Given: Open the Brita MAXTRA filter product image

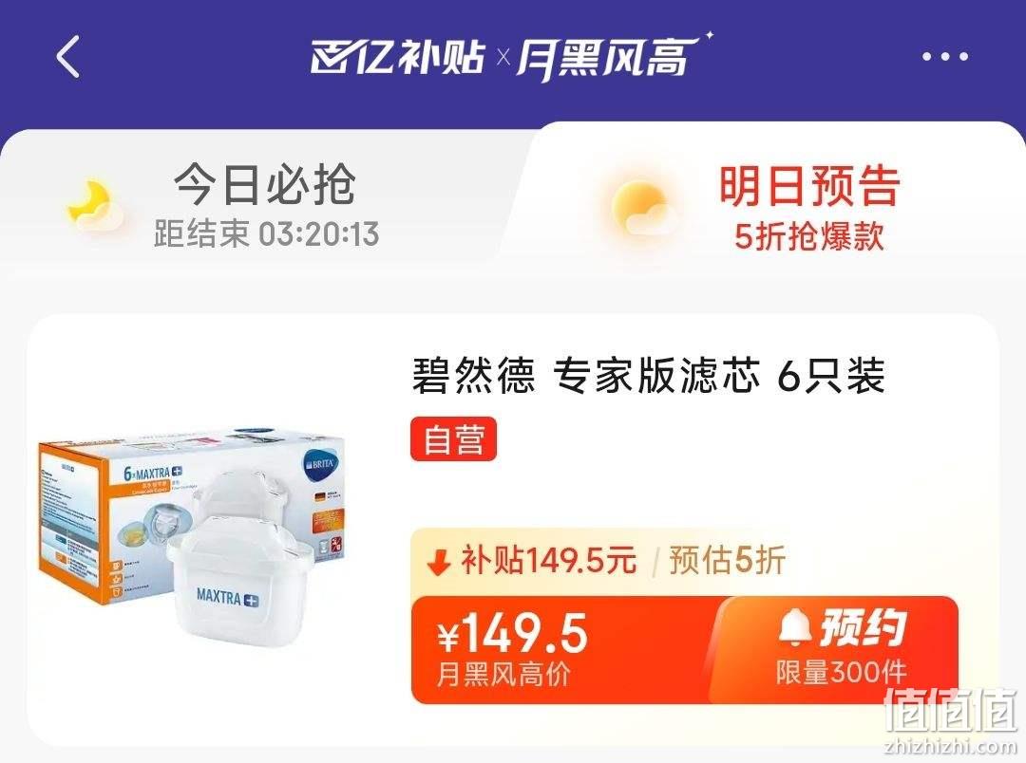Looking at the screenshot, I should click(192, 541).
